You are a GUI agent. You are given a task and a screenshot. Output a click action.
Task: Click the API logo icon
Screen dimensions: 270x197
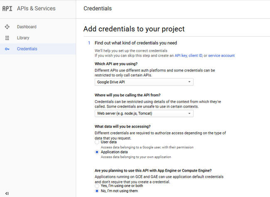7,8
